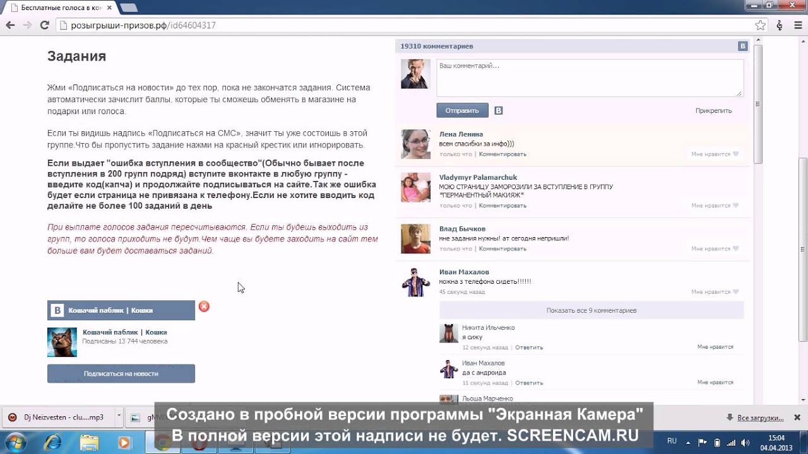Click Никита Ильченко's small avatar
This screenshot has width=808, height=454.
click(449, 334)
